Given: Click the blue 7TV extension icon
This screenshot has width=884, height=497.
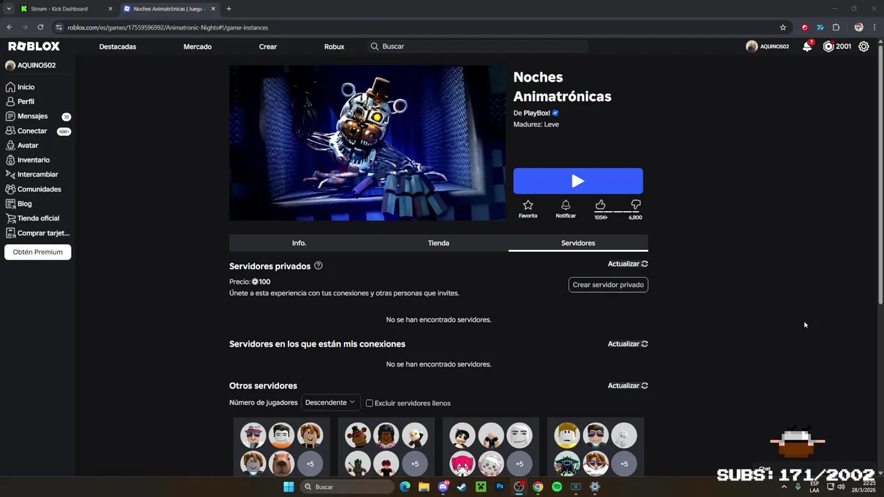Looking at the screenshot, I should [820, 28].
